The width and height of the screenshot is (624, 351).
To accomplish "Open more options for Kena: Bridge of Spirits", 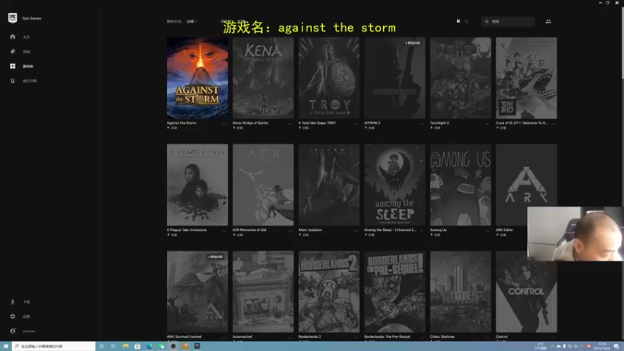I will 290,124.
